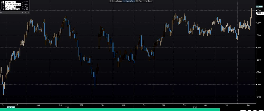Toggle the Anmerken annotation tool

(x=129, y=1)
